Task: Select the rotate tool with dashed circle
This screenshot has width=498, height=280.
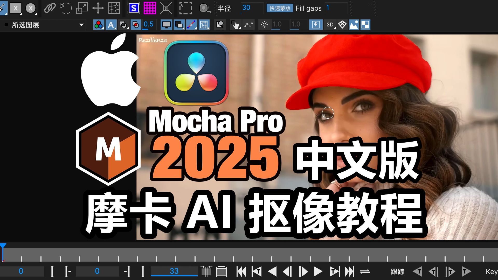Action: (66, 8)
